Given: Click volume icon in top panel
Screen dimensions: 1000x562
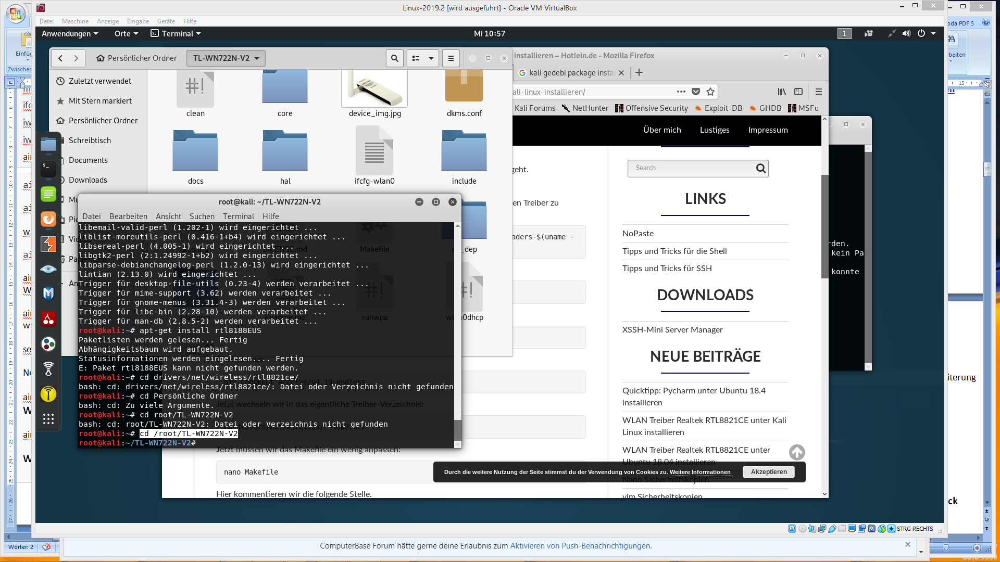Looking at the screenshot, I should (906, 33).
